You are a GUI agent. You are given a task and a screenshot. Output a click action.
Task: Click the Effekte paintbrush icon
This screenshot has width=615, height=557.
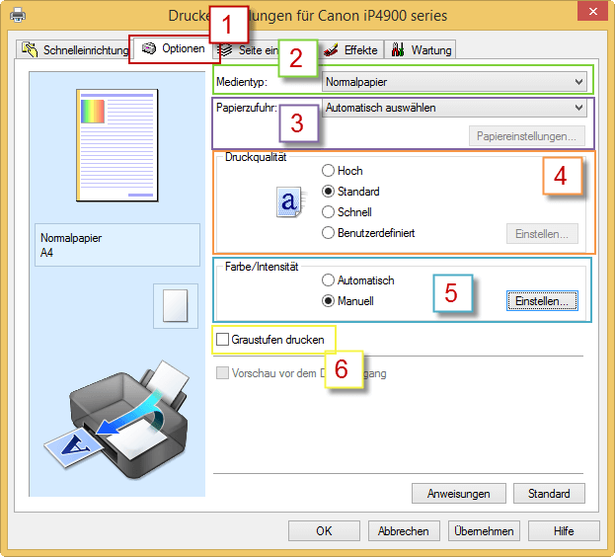click(x=331, y=49)
